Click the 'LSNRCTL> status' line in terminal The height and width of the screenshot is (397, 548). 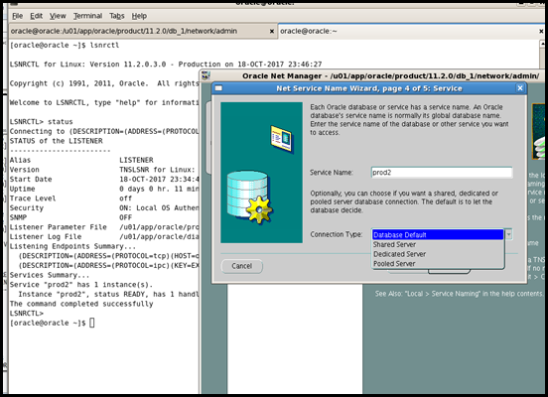point(42,122)
